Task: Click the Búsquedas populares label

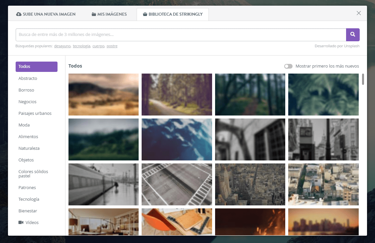Action: pos(34,46)
